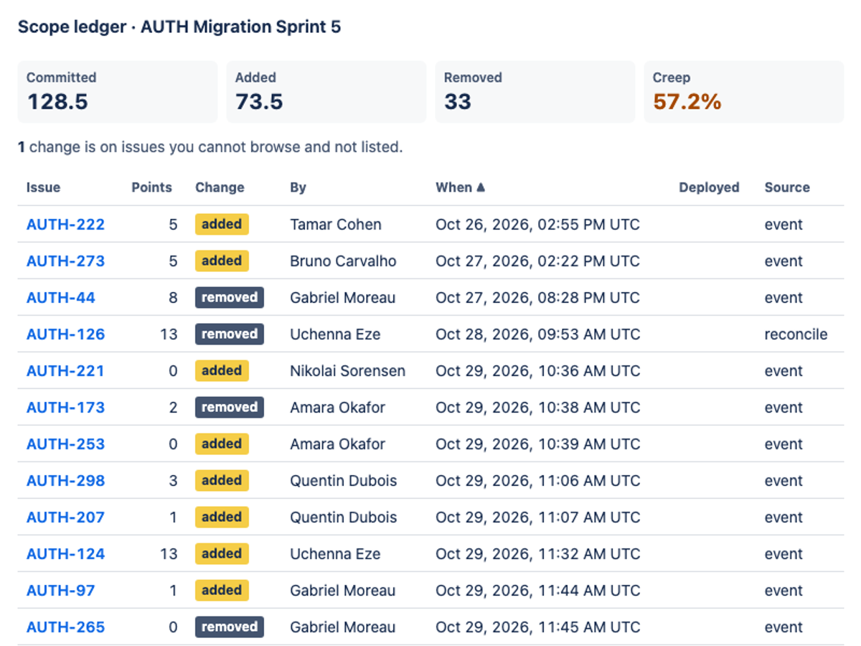Click the reconcile source cell
The height and width of the screenshot is (646, 861).
tap(796, 334)
